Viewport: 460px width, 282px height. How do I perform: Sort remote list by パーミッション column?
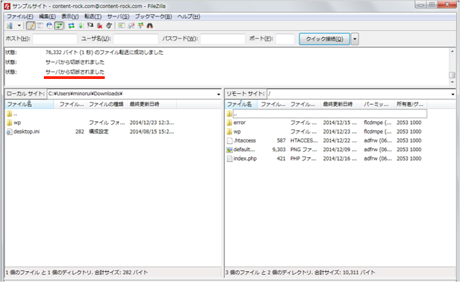click(x=377, y=105)
